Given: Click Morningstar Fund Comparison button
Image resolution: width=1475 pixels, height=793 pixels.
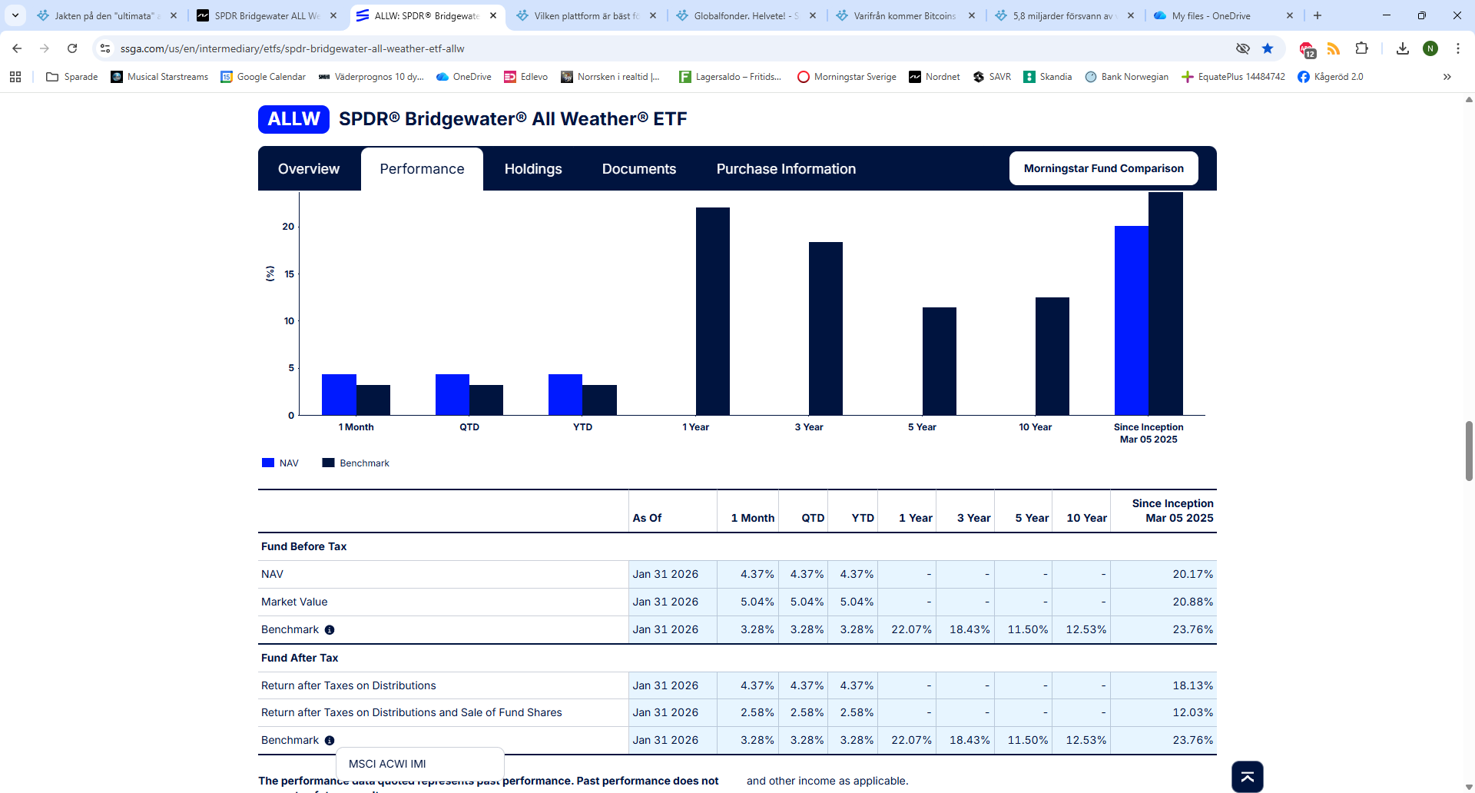Looking at the screenshot, I should pos(1103,168).
